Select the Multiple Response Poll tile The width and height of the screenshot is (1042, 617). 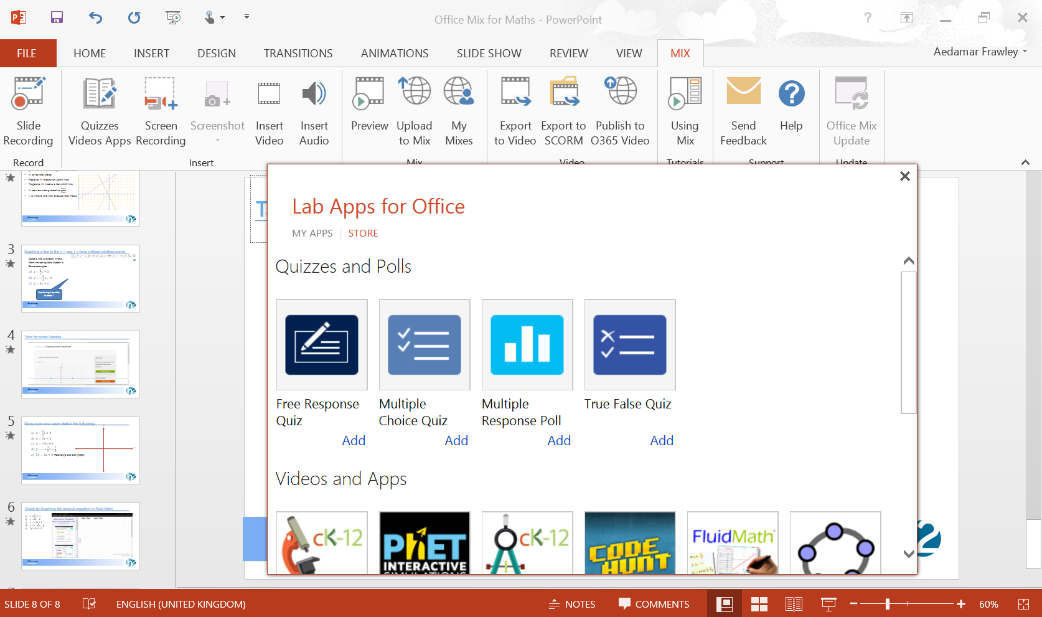(527, 344)
